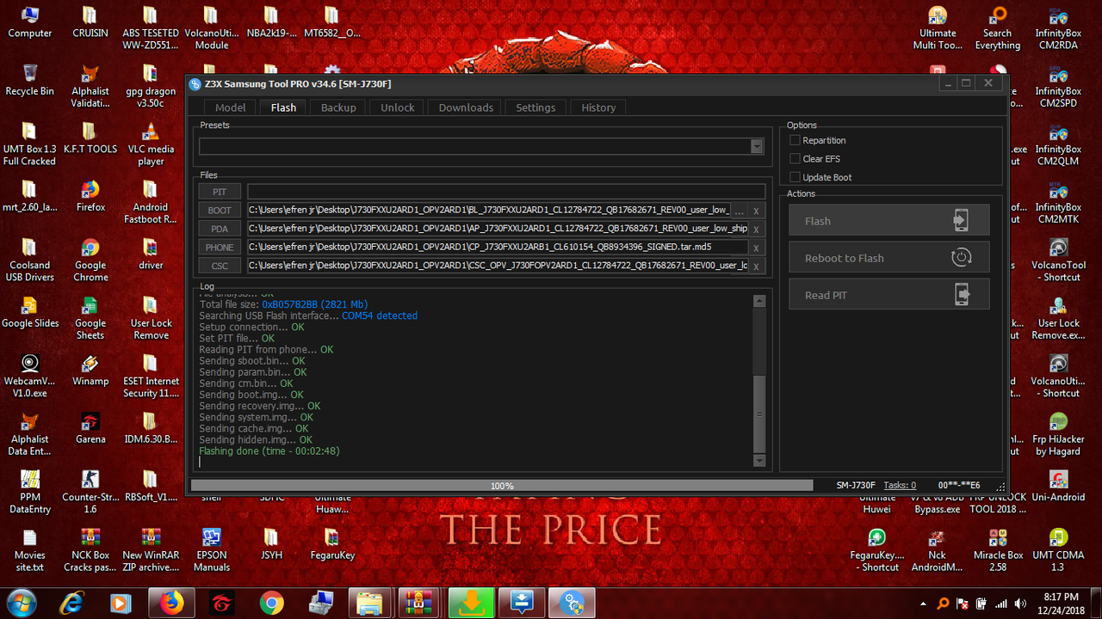The height and width of the screenshot is (619, 1102).
Task: Click the Log scrollbar thumb
Action: (x=758, y=414)
